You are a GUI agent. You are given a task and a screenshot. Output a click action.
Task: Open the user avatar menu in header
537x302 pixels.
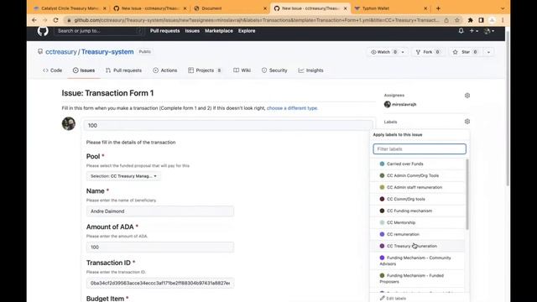click(x=488, y=31)
